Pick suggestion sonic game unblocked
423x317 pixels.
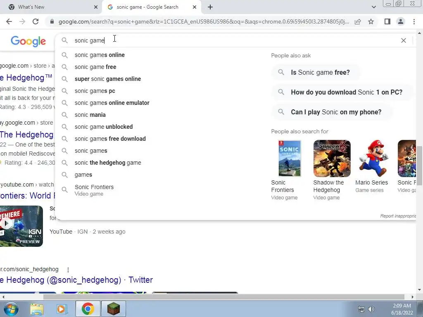pyautogui.click(x=104, y=127)
